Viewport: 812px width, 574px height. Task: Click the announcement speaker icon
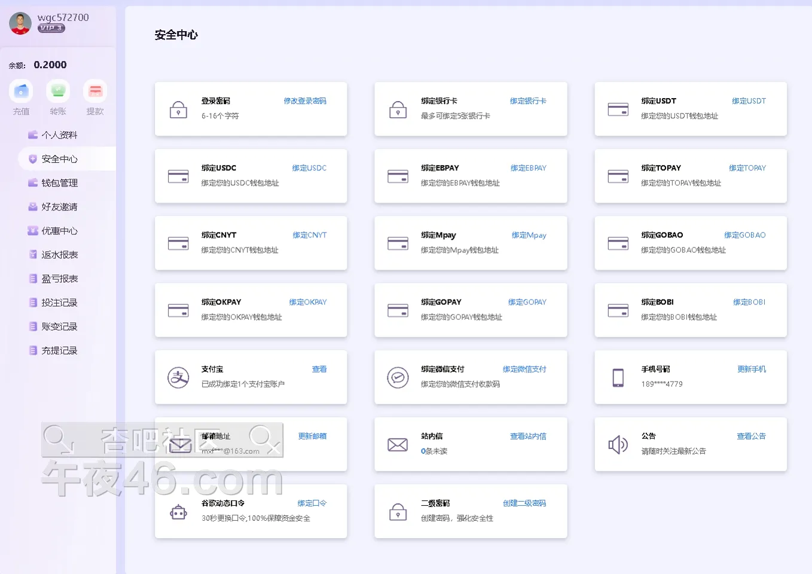(618, 444)
